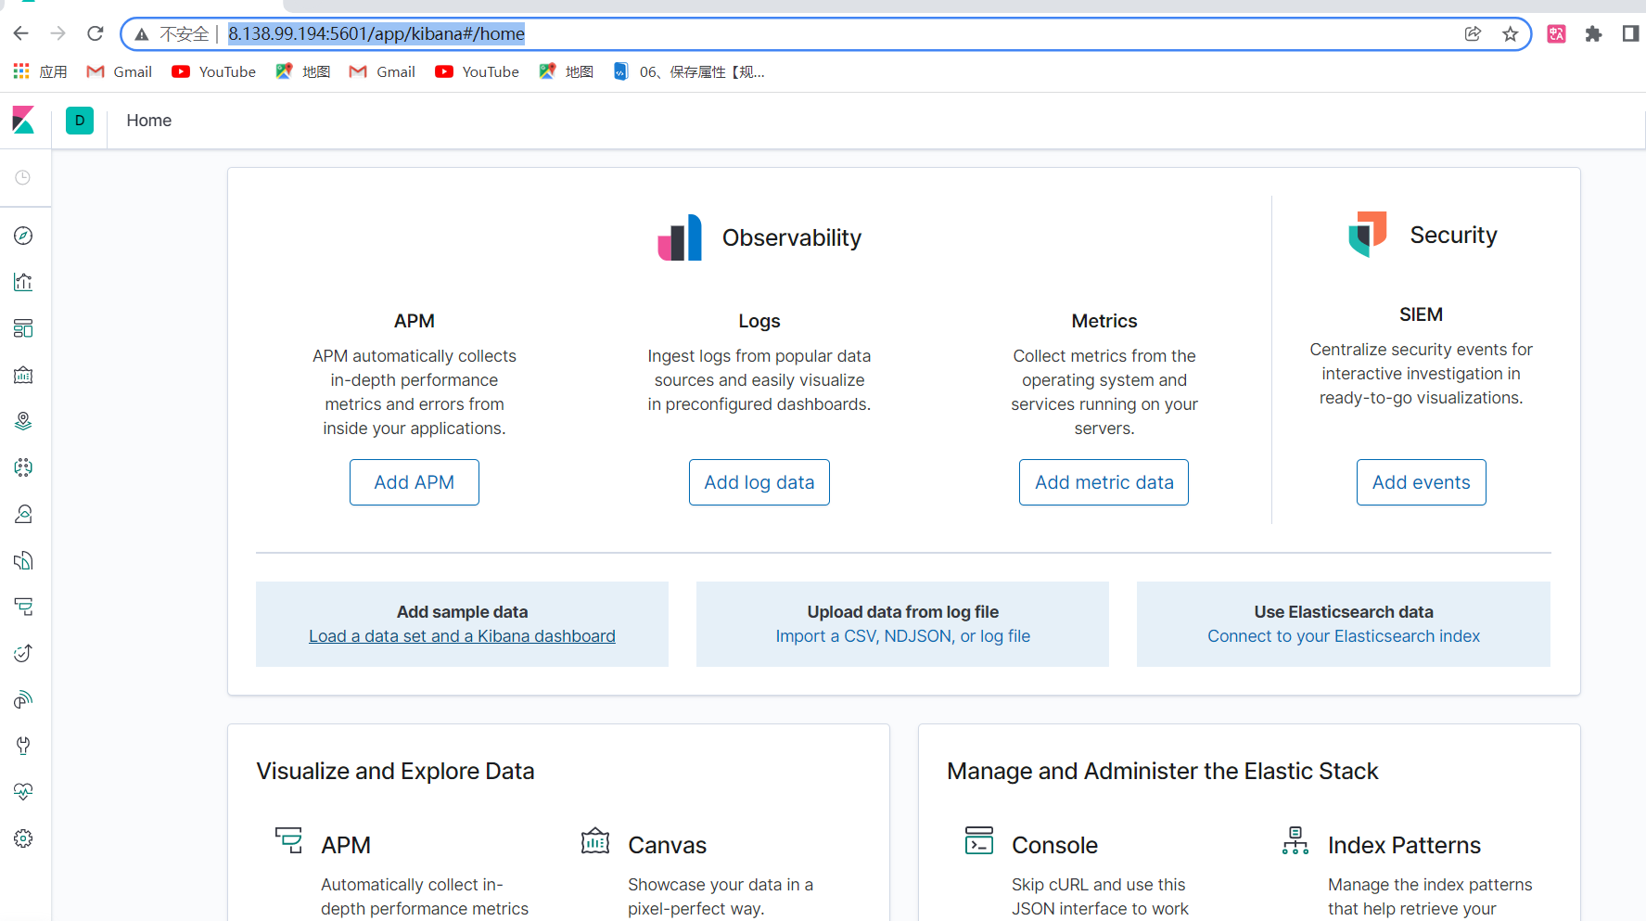1646x921 pixels.
Task: Open Connect to your Elasticsearch index link
Action: (x=1344, y=636)
